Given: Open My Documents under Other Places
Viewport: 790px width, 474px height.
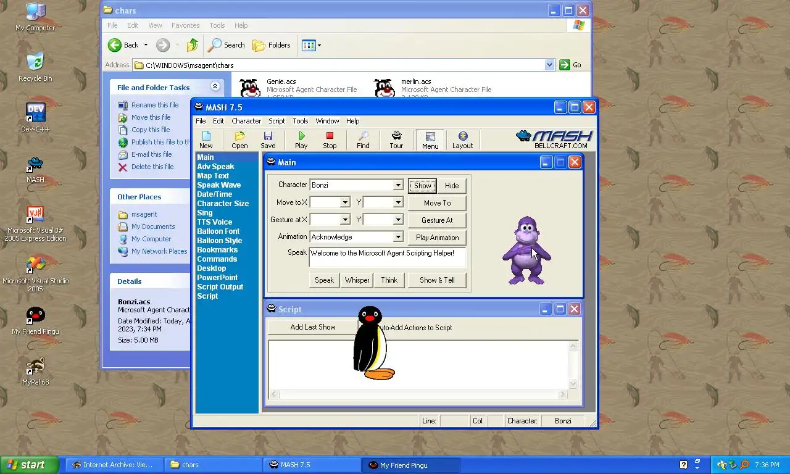Looking at the screenshot, I should (x=153, y=227).
